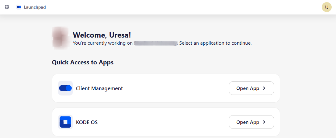Click the blurred workspace name
This screenshot has width=336, height=138.
[x=156, y=43]
